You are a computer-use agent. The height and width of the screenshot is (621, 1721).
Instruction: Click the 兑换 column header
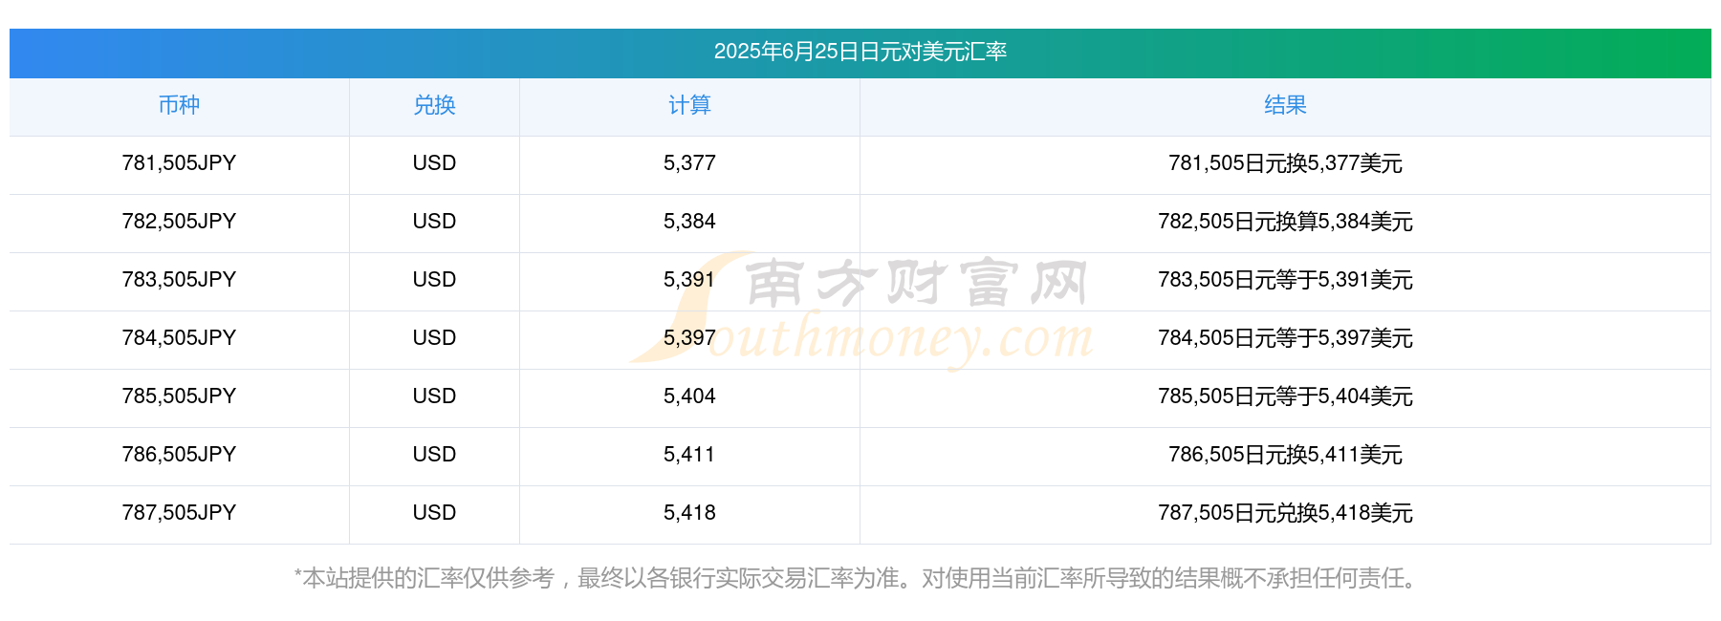(434, 105)
